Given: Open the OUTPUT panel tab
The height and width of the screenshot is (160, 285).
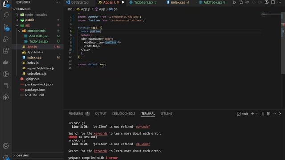Looking at the screenshot, I should click(101, 114).
